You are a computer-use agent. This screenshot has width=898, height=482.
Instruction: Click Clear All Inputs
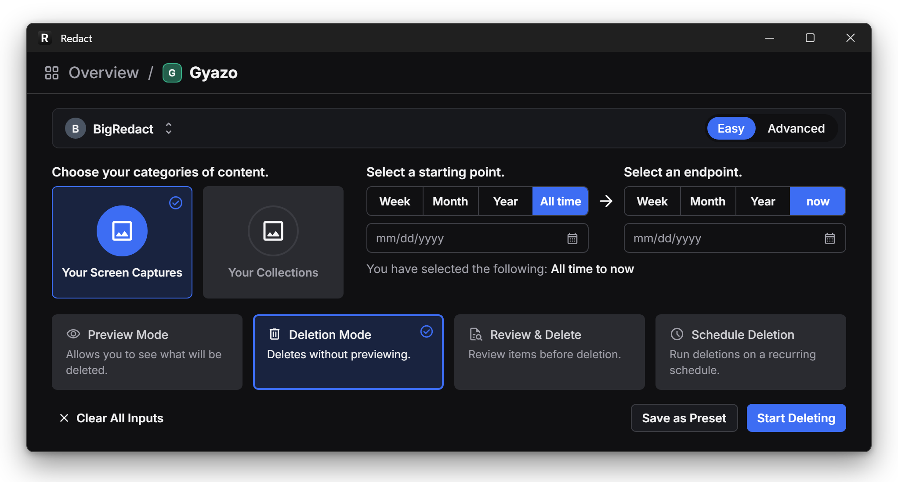(x=112, y=418)
